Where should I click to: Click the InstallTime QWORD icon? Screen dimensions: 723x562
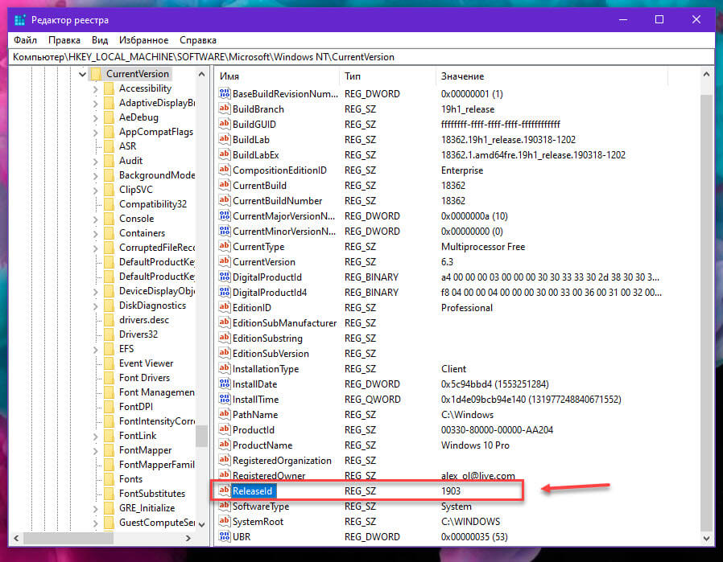224,399
